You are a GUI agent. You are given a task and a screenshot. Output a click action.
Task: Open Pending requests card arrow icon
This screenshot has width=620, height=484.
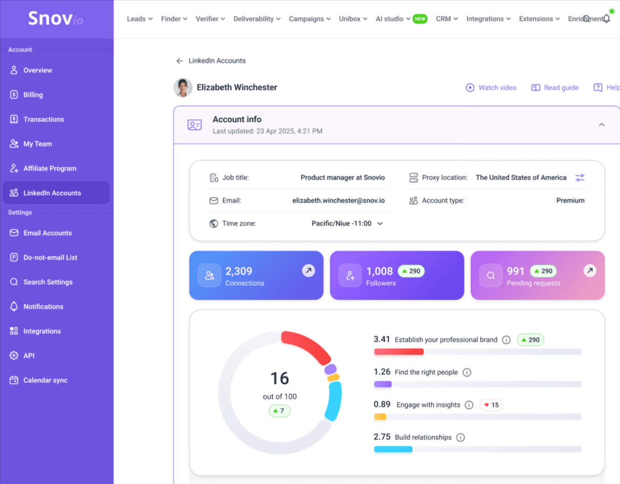(x=590, y=270)
